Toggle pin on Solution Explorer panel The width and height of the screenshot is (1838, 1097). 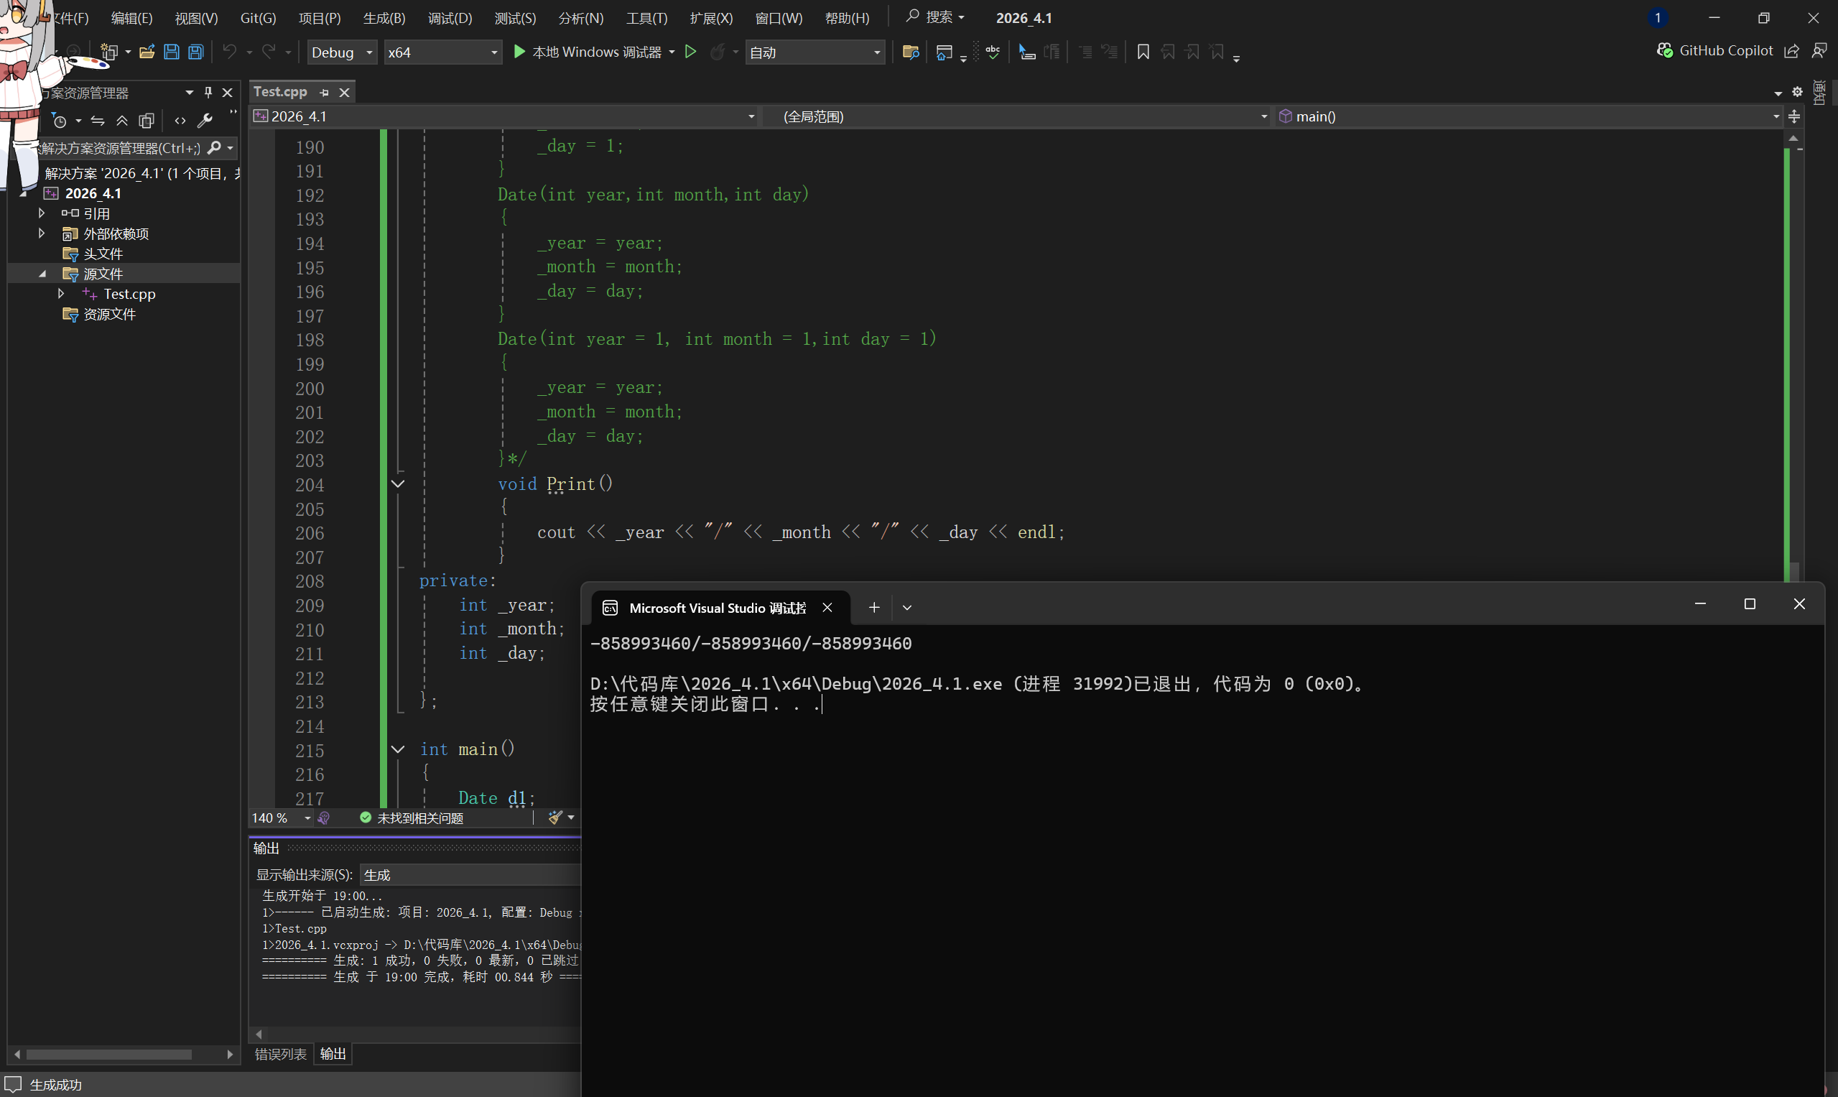208,93
